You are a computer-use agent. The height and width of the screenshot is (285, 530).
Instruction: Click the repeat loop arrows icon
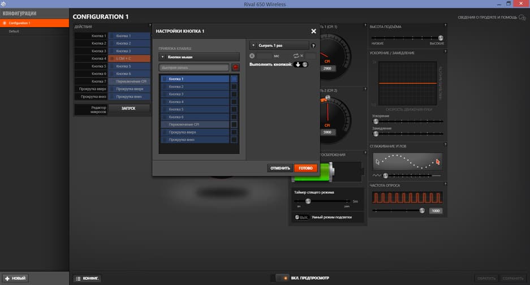pyautogui.click(x=296, y=56)
